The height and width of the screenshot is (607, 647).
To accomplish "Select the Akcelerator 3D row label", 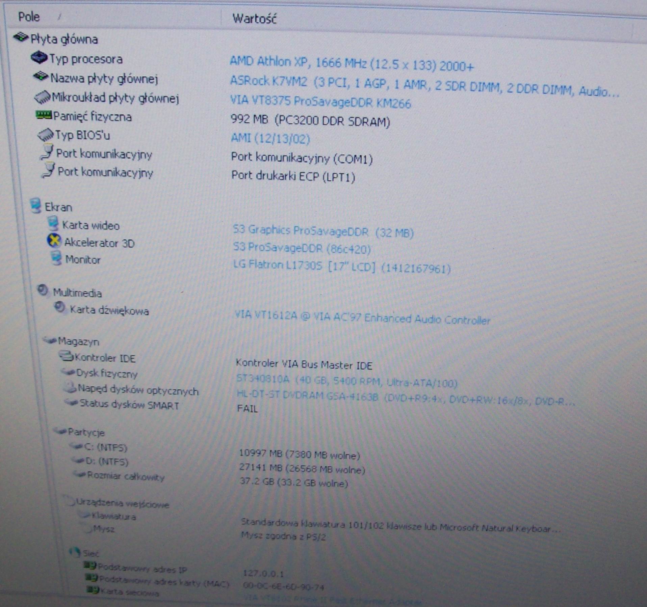I will pyautogui.click(x=99, y=243).
